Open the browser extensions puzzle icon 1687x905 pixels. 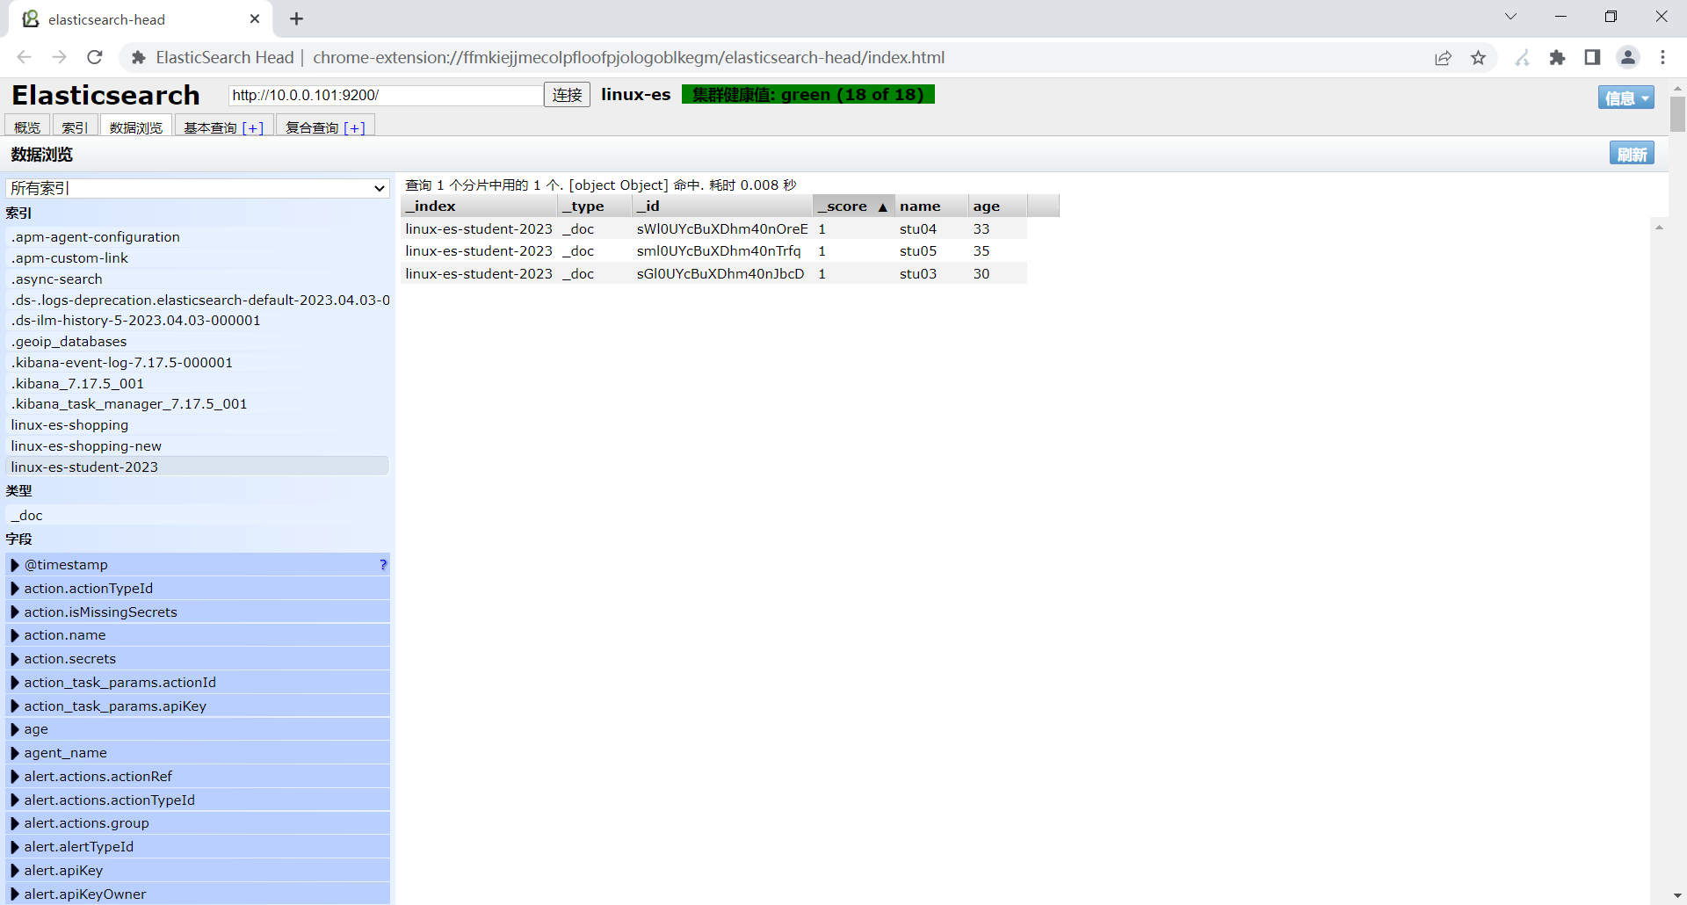[1558, 57]
